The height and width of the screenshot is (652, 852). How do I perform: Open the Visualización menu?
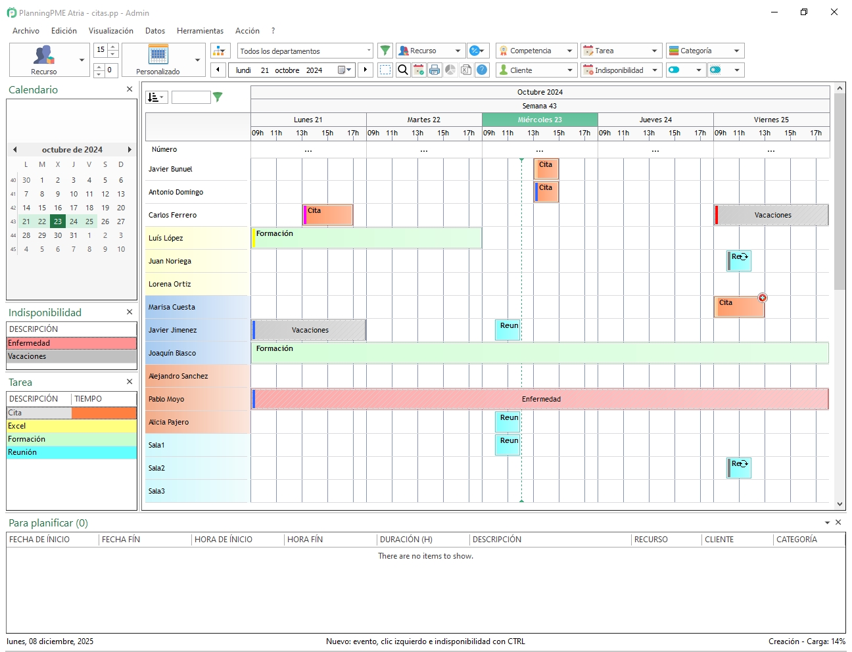pyautogui.click(x=110, y=30)
